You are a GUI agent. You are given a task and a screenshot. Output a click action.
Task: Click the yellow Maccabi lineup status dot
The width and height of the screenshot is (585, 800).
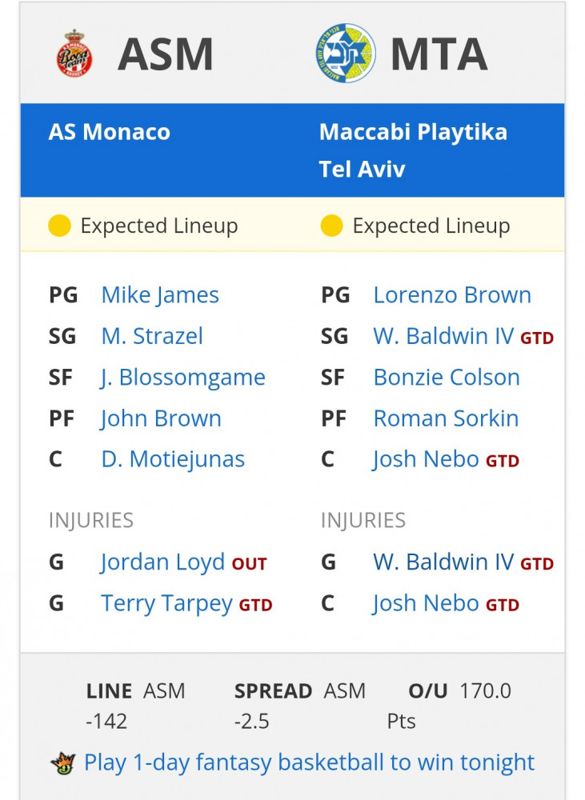[x=331, y=226]
